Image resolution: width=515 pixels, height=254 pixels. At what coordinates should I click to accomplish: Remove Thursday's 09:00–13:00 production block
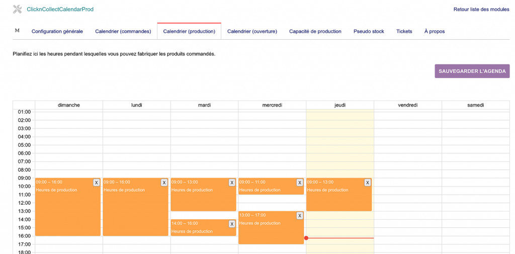[x=368, y=183]
